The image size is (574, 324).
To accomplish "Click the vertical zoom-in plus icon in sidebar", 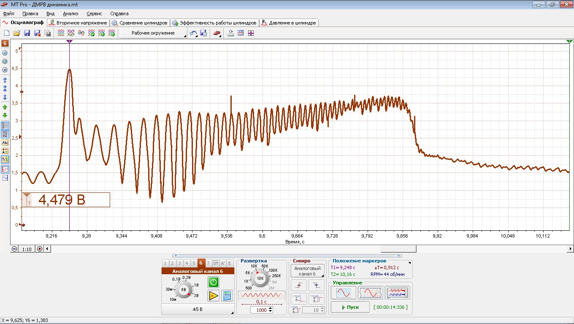I will pyautogui.click(x=5, y=70).
